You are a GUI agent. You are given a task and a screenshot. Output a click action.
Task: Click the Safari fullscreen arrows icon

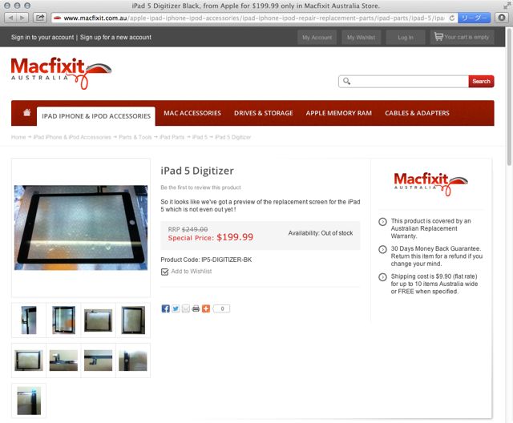click(507, 6)
